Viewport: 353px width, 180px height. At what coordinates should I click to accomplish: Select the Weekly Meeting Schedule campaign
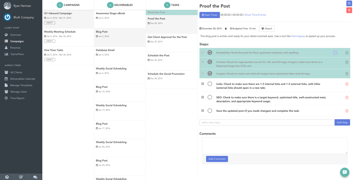pyautogui.click(x=68, y=38)
